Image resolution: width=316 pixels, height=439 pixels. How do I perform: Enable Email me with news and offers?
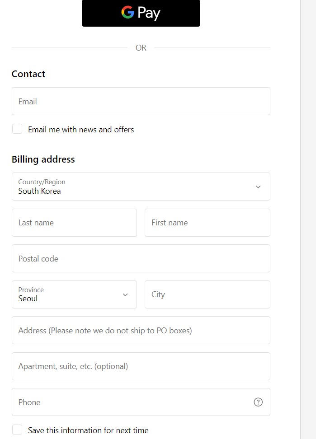point(17,129)
